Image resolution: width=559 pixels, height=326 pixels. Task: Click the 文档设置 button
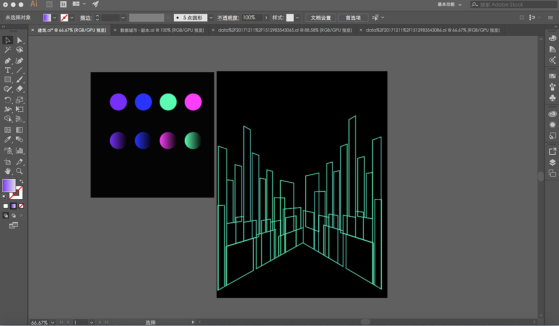(321, 18)
